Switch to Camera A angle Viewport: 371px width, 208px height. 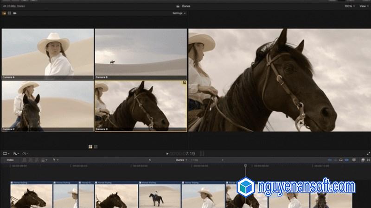coord(47,52)
